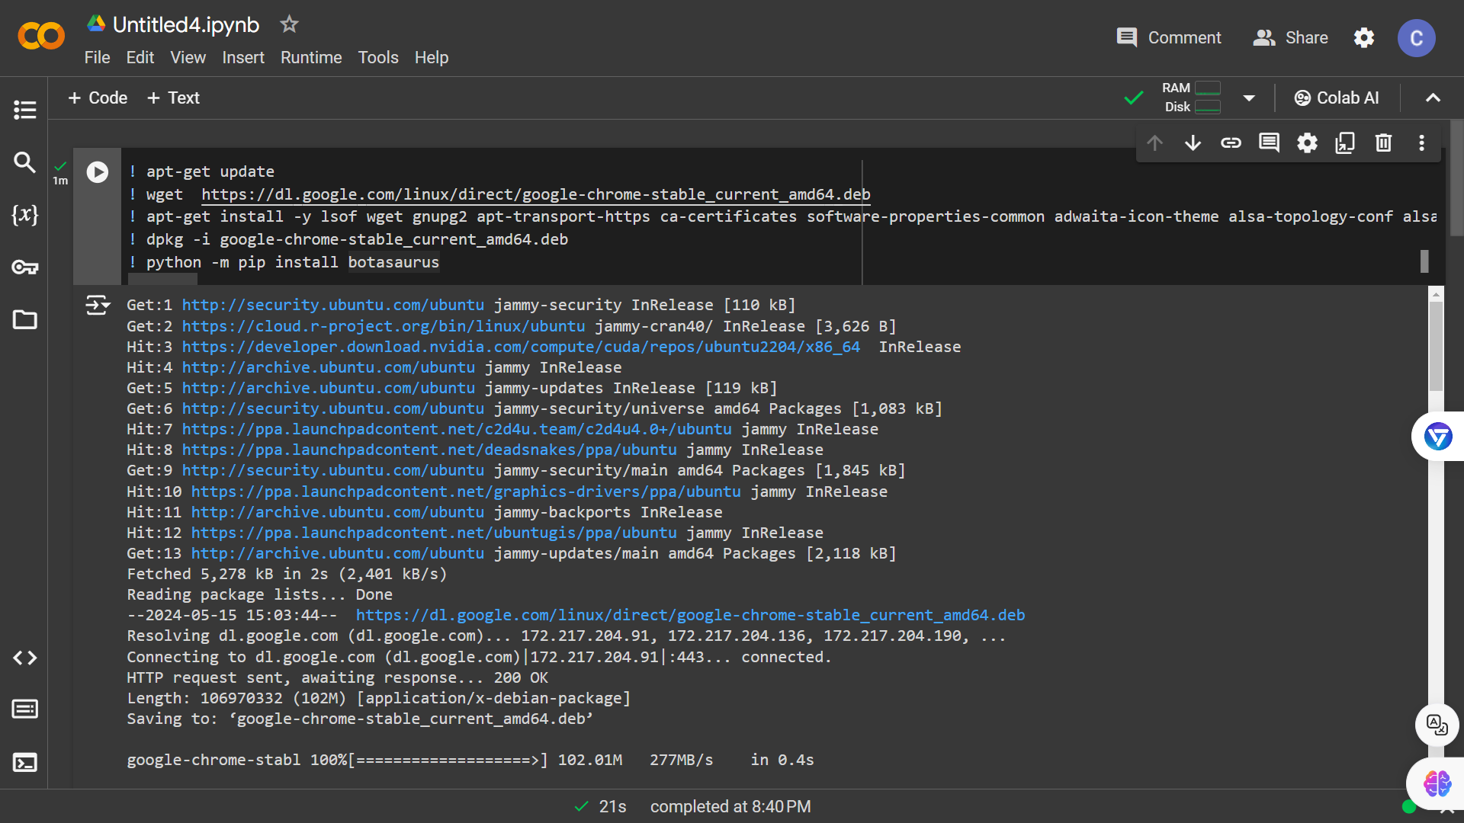Copy link to cell
This screenshot has width=1464, height=823.
pyautogui.click(x=1231, y=143)
